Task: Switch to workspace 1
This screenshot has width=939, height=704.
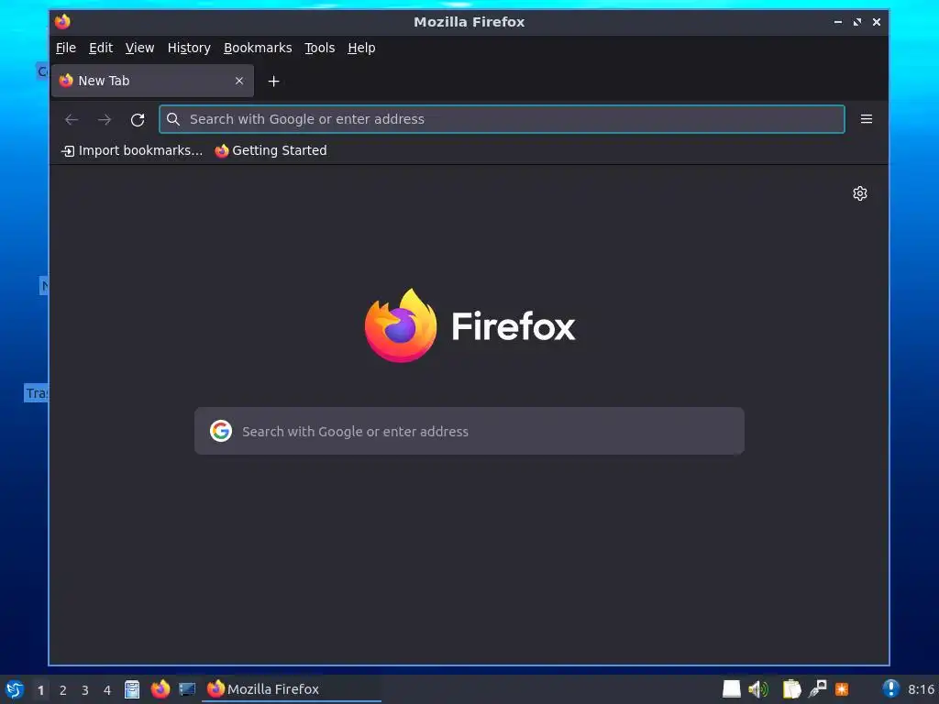Action: pos(40,690)
